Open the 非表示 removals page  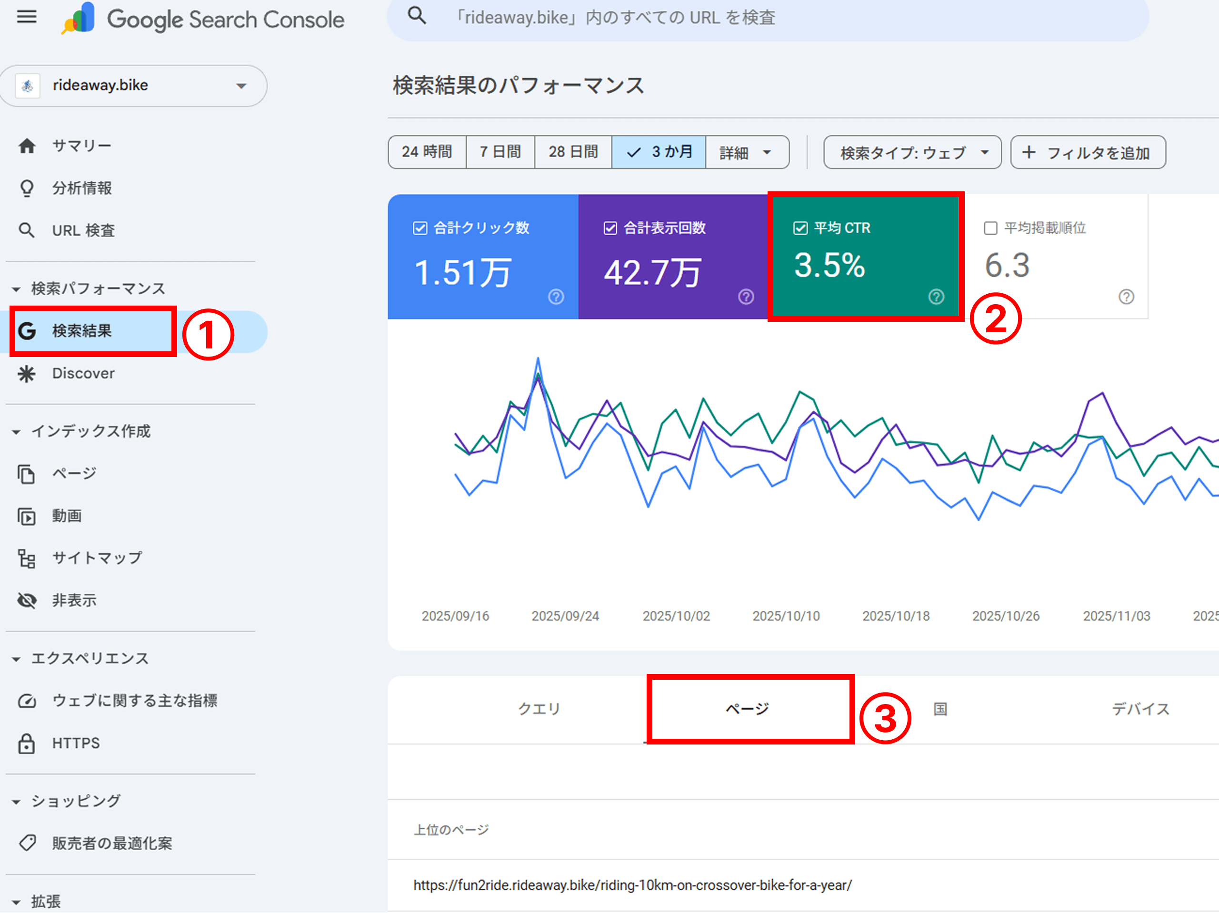(x=74, y=600)
